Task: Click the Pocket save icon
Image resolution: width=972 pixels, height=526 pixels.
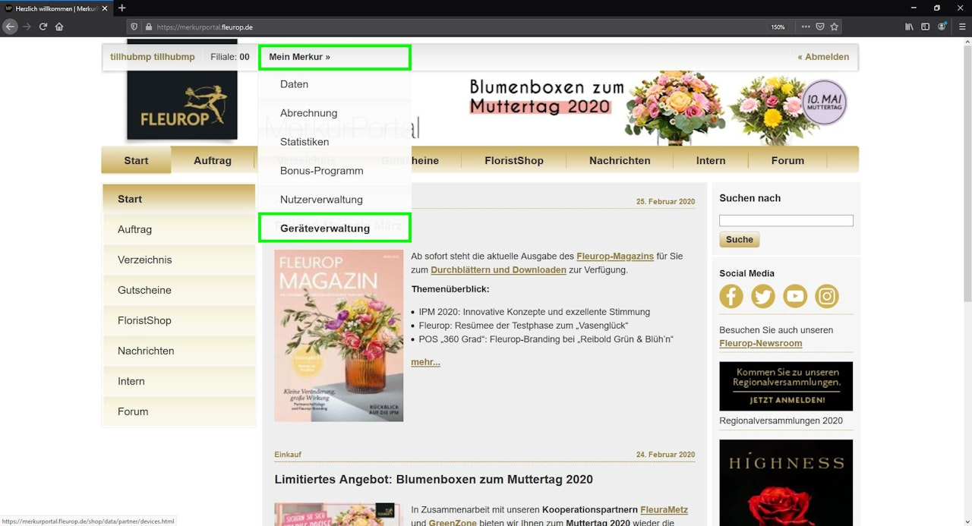Action: point(820,27)
